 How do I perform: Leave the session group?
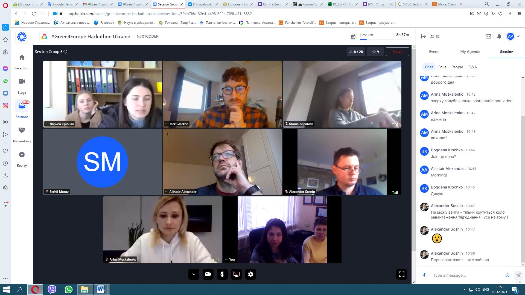(x=397, y=52)
